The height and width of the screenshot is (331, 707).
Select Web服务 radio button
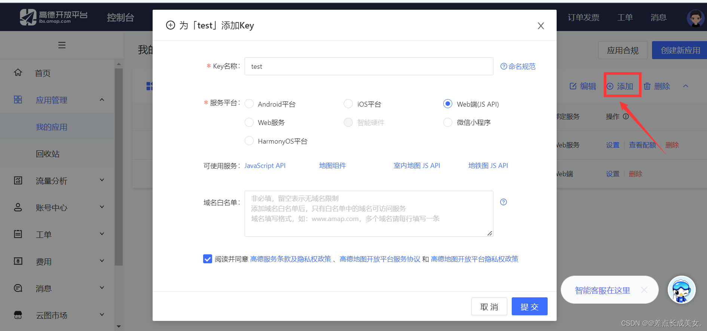coord(249,122)
